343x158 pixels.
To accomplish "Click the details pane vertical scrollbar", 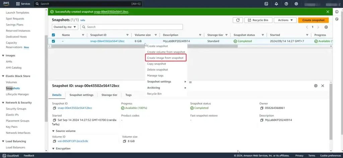I will pos(331,112).
